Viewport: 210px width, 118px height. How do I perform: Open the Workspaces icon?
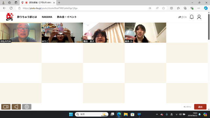click(10, 3)
